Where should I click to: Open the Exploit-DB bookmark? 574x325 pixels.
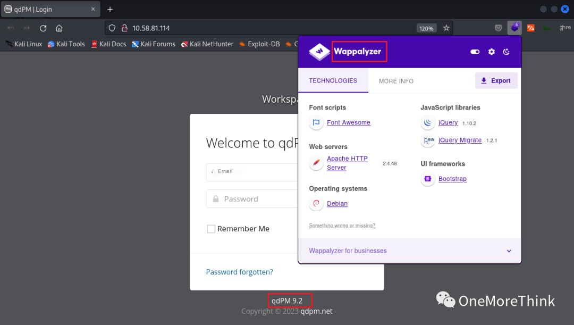(x=259, y=44)
